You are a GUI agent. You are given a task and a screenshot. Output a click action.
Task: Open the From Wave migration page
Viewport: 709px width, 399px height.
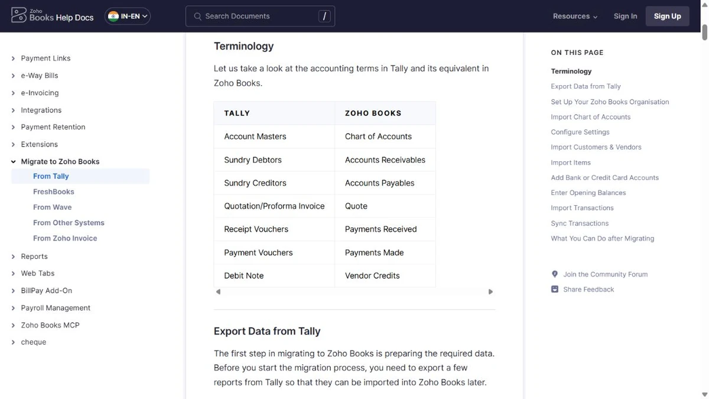point(53,207)
